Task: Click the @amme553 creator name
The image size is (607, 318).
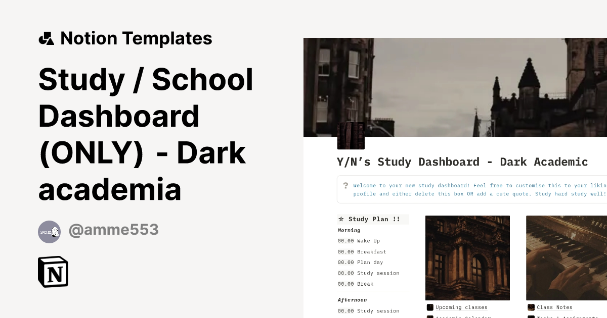Action: point(113,230)
